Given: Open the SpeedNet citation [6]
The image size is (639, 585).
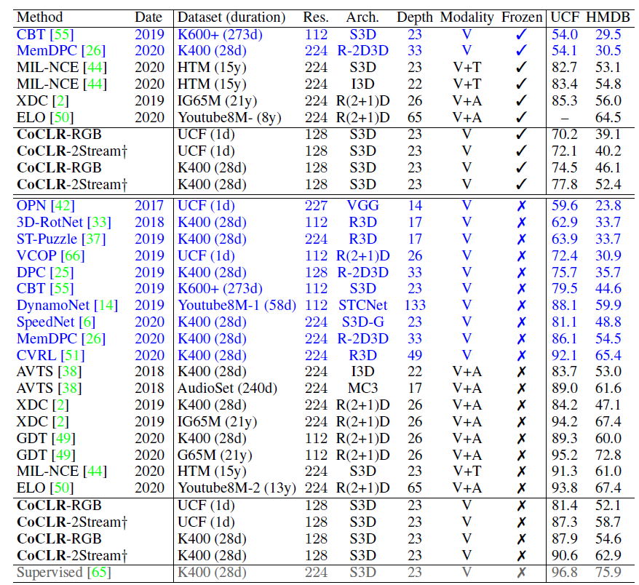Looking at the screenshot, I should (x=88, y=322).
